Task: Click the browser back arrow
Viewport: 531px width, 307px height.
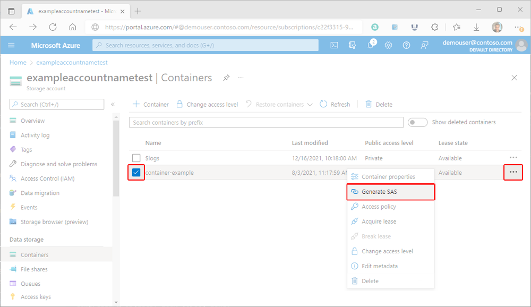Action: (13, 27)
